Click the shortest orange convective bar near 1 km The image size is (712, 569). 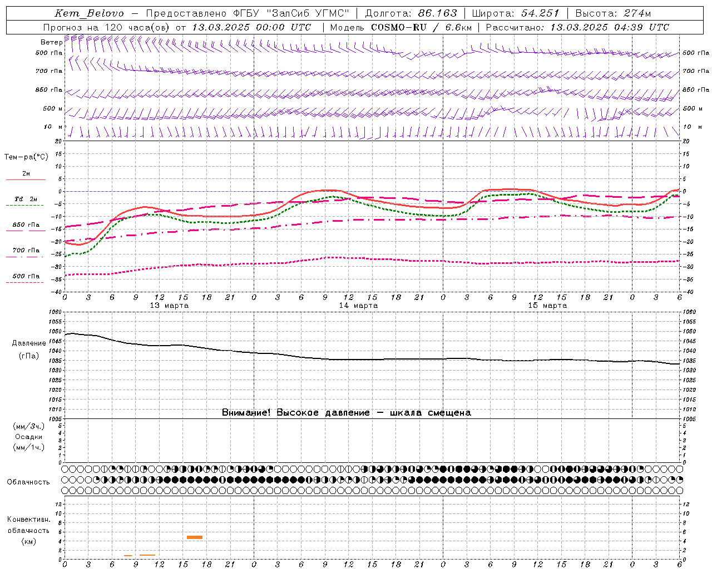tap(128, 555)
